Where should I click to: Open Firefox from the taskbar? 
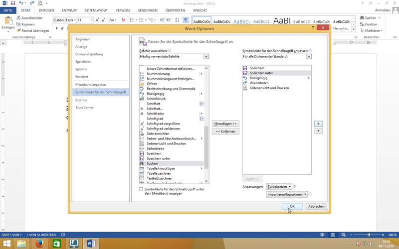[39, 243]
